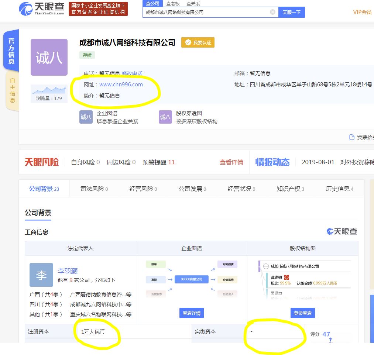The height and width of the screenshot is (355, 374).
Task: Click the 企业图谱 diagram preview
Action: click(192, 279)
